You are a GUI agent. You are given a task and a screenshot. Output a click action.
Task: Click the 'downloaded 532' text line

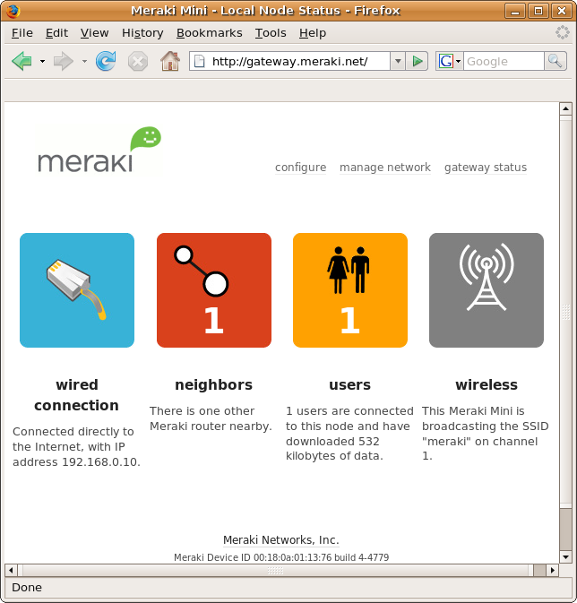[x=332, y=441]
